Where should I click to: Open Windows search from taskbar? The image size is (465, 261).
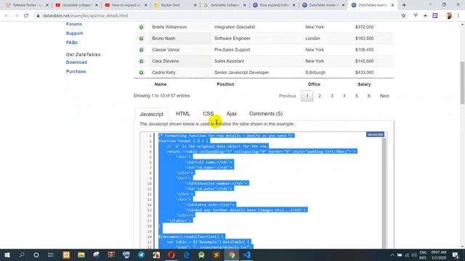pyautogui.click(x=22, y=255)
